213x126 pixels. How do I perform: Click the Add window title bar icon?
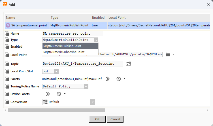pyautogui.click(x=5, y=5)
